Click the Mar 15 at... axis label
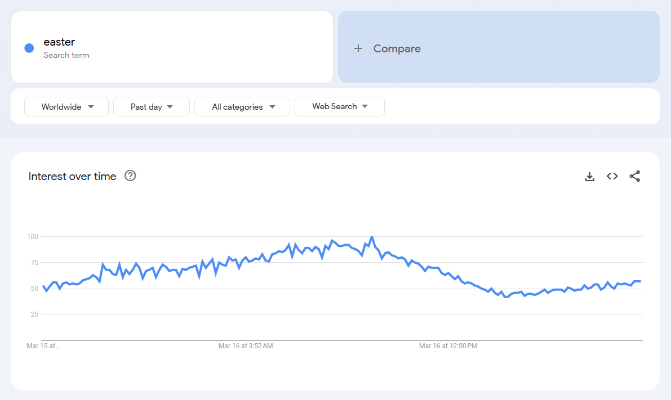This screenshot has width=671, height=400. 43,346
